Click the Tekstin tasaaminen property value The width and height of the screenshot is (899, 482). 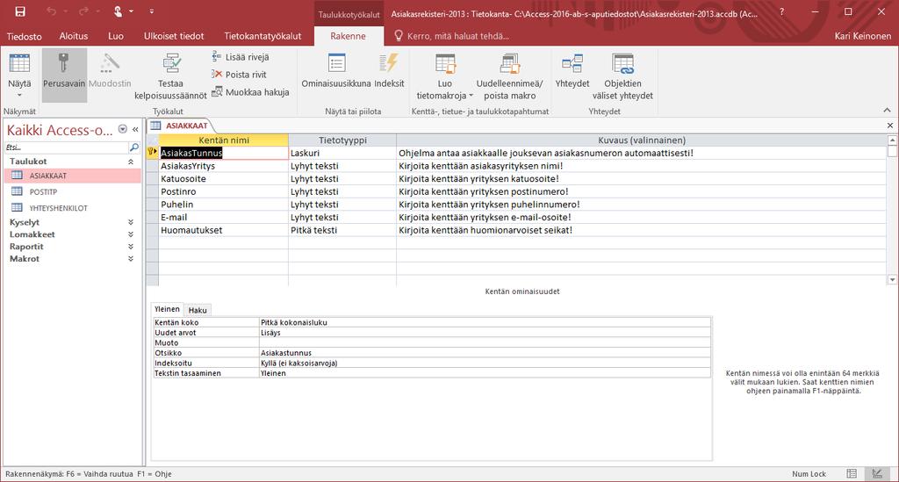(x=485, y=373)
